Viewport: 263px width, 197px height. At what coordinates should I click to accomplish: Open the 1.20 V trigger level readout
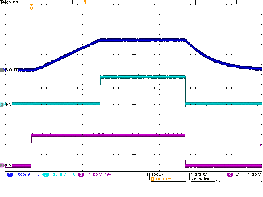254,175
